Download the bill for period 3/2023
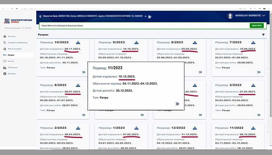272x155 pixels. 253,85
